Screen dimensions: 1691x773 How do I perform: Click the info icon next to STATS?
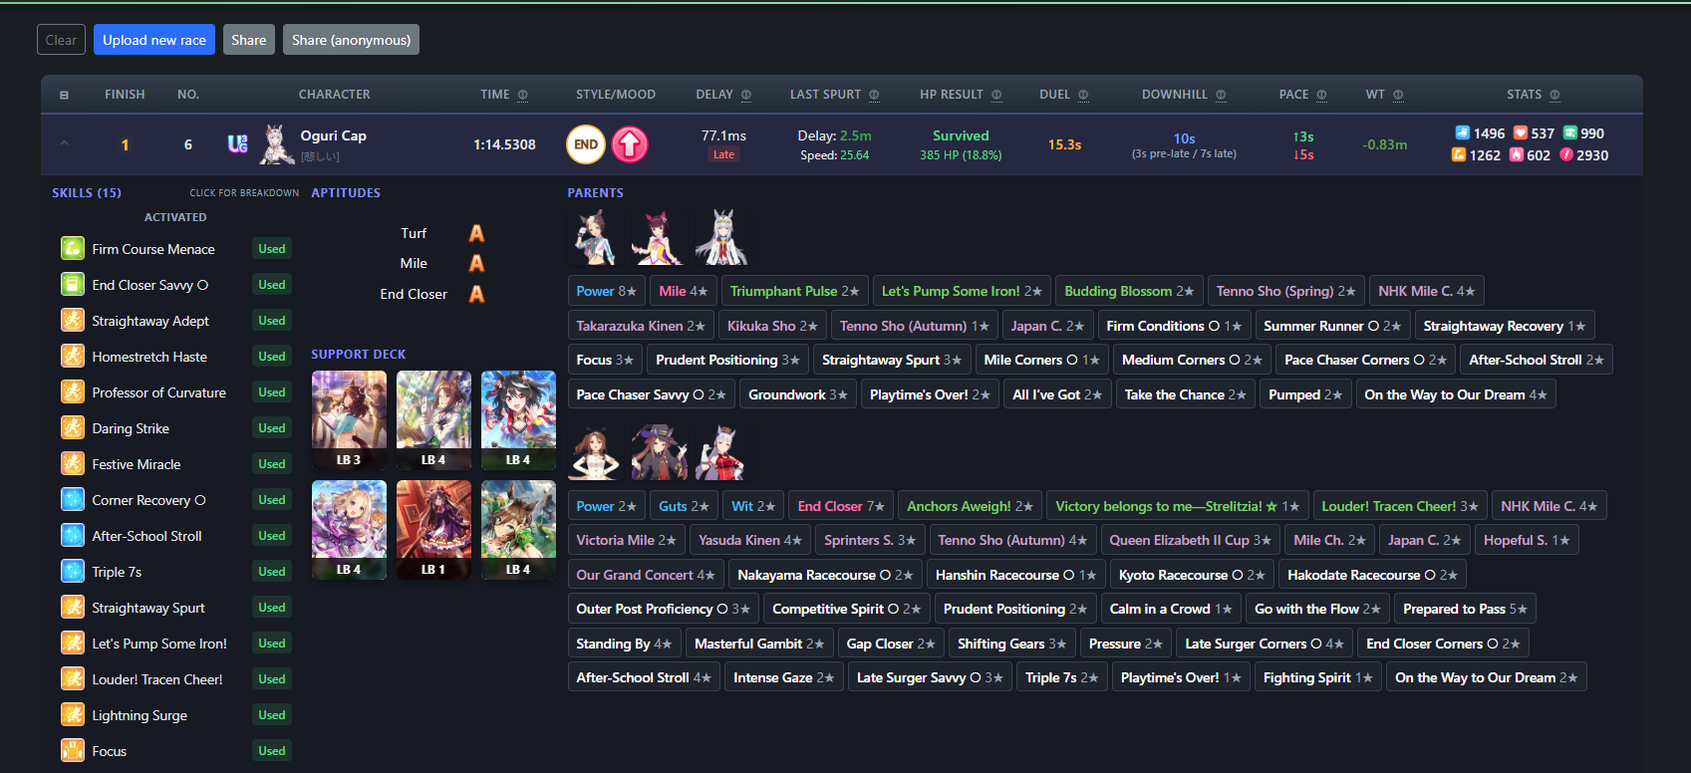[1554, 95]
